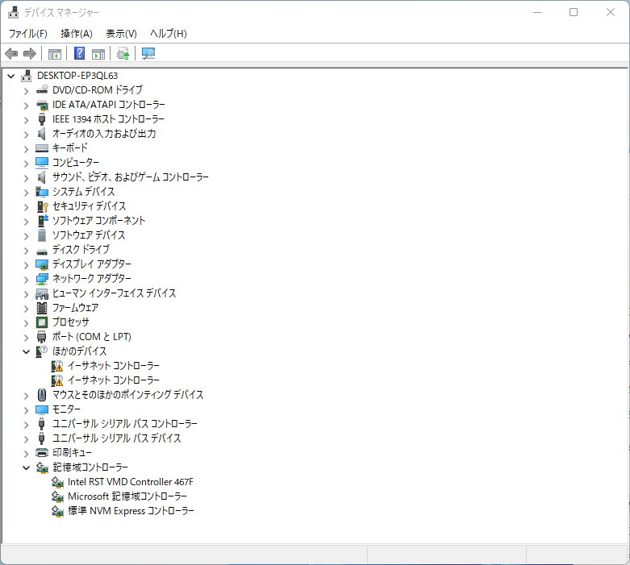
Task: Expand the オーディオの入力および出力 category
Action: pos(26,135)
